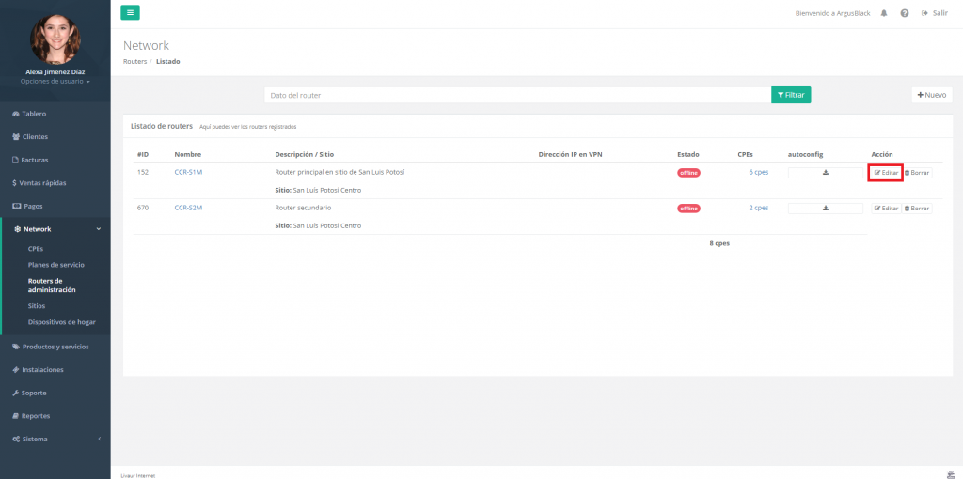Click the help question mark icon

click(x=905, y=13)
